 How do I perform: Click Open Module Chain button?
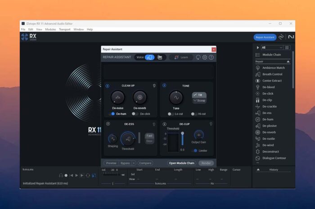182,163
